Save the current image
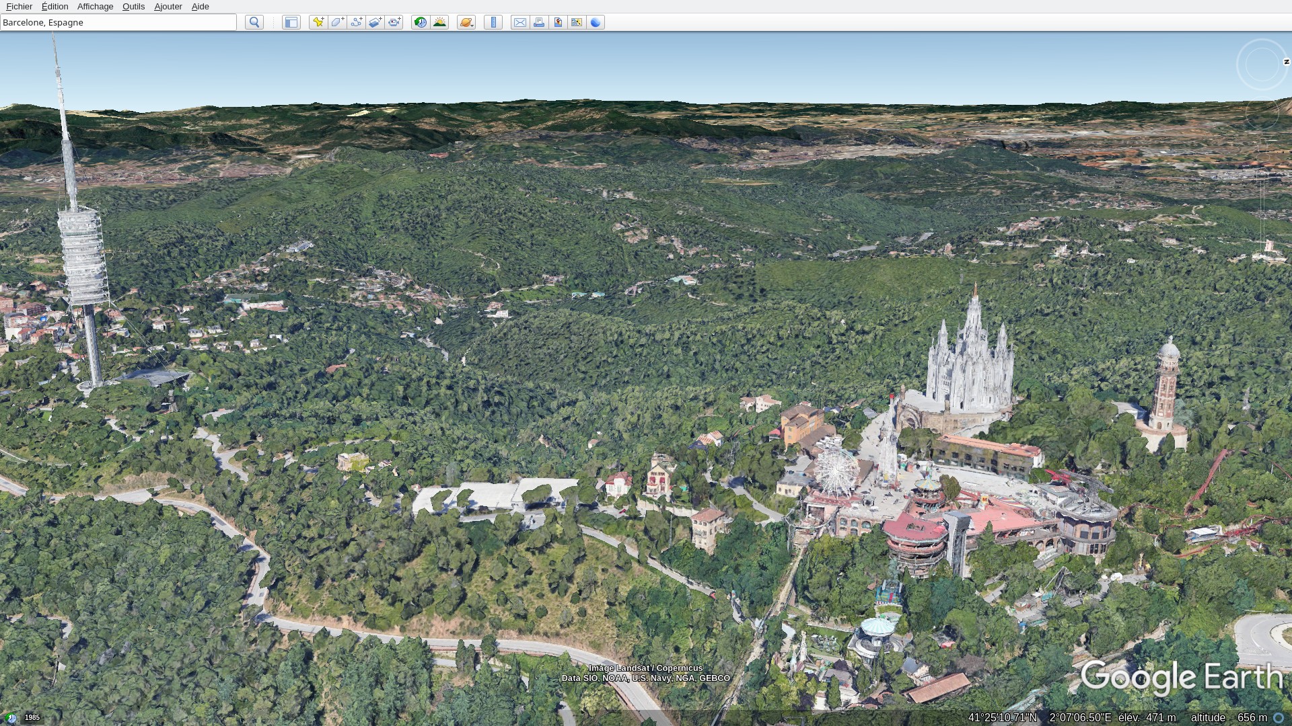The height and width of the screenshot is (726, 1292). tap(558, 22)
